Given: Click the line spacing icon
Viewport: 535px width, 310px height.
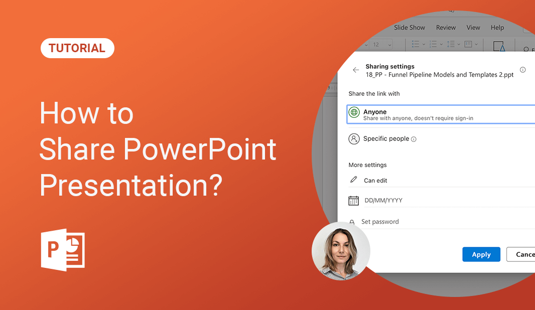Looking at the screenshot, I should pos(452,44).
